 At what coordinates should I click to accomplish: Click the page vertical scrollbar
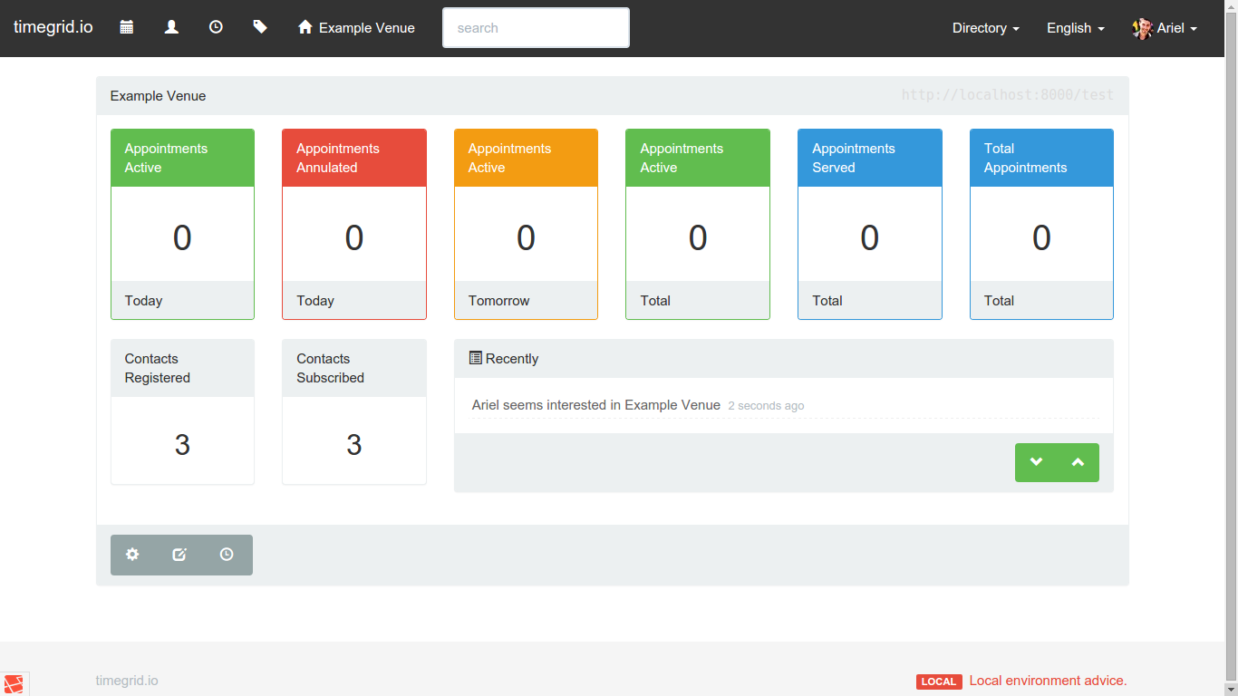point(1231,348)
